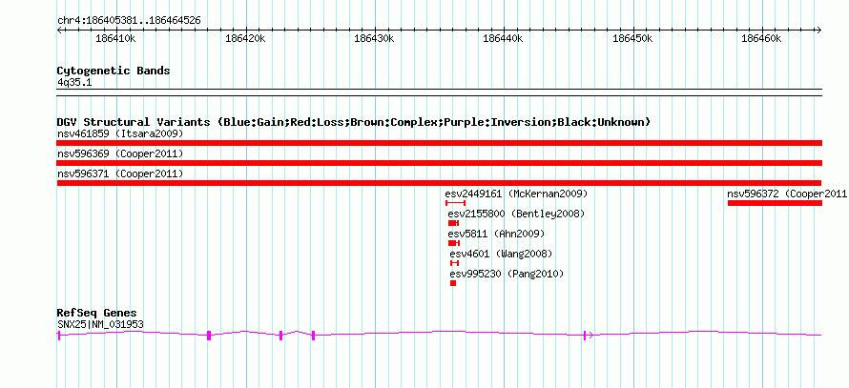
Task: Click the 186410k ruler tick label
Action: 115,38
